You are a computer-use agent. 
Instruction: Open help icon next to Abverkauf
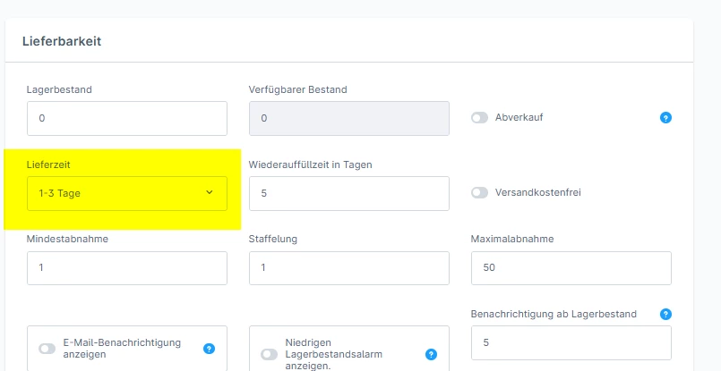[665, 118]
